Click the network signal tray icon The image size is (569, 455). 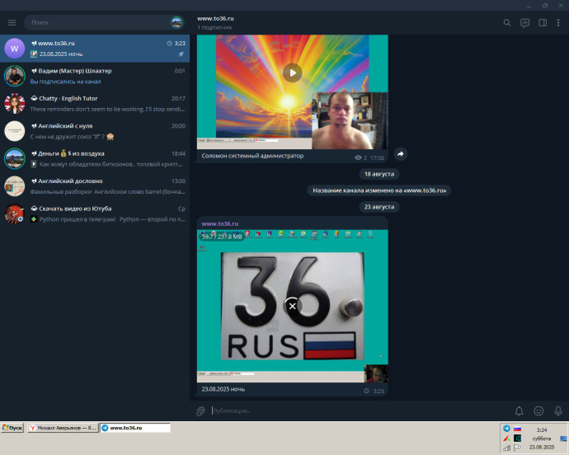pos(506,448)
